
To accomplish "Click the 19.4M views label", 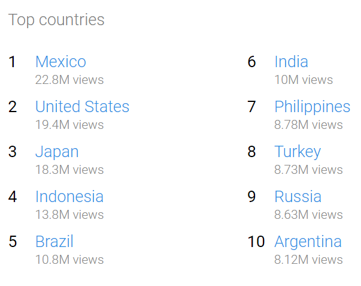I will click(69, 125).
